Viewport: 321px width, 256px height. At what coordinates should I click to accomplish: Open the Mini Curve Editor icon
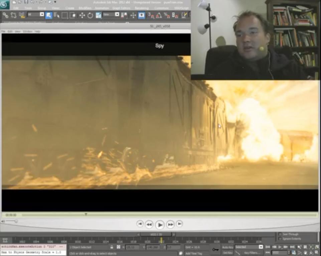tap(5, 240)
